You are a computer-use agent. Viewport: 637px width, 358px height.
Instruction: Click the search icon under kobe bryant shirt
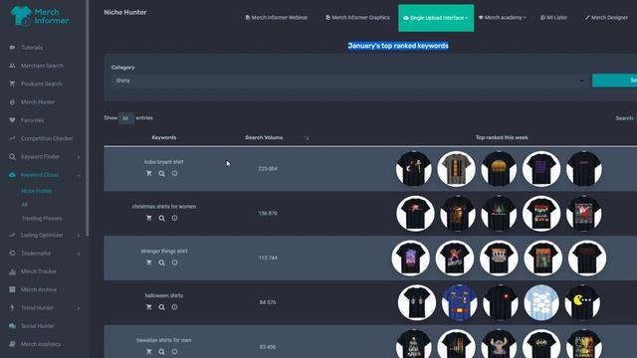click(161, 174)
